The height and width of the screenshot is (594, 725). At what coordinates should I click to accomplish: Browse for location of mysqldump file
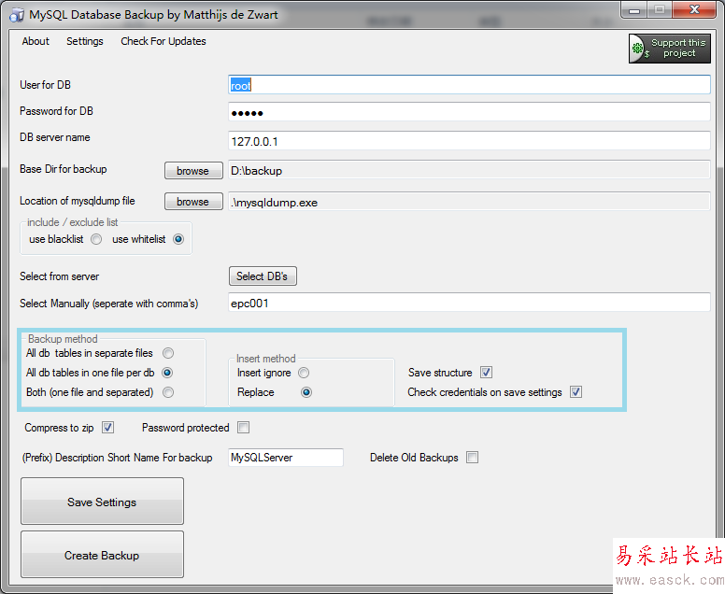(x=193, y=202)
